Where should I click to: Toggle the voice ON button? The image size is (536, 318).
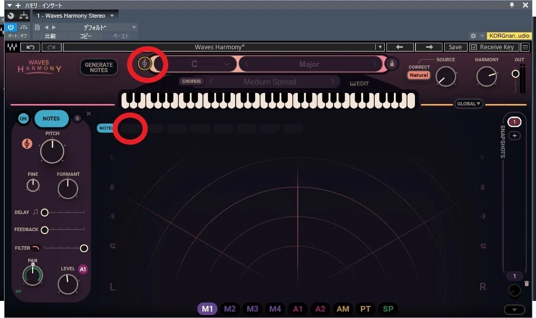click(x=23, y=119)
